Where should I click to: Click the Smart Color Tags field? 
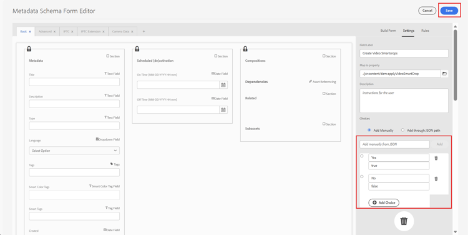point(74,195)
